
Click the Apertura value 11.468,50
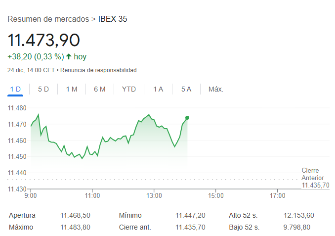(x=75, y=215)
